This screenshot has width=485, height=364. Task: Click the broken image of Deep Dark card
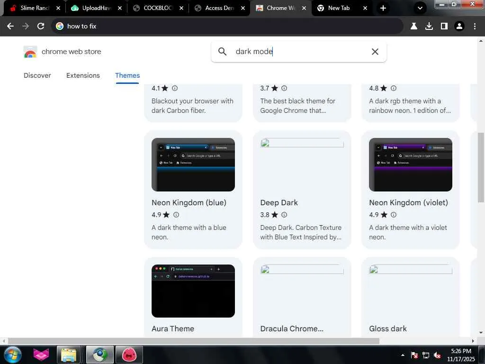[x=302, y=143]
